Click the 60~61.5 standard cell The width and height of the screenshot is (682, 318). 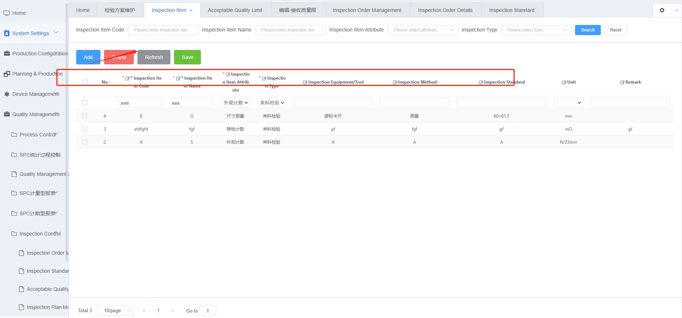pos(501,116)
